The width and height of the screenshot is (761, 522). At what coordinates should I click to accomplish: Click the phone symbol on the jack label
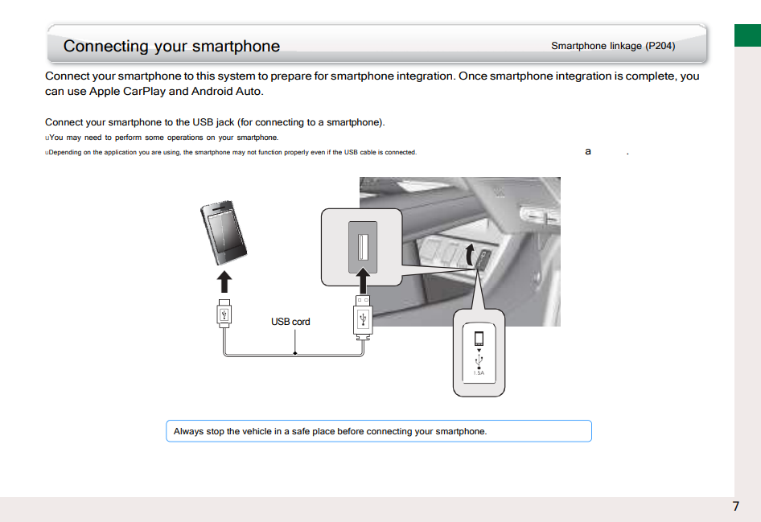coord(479,338)
